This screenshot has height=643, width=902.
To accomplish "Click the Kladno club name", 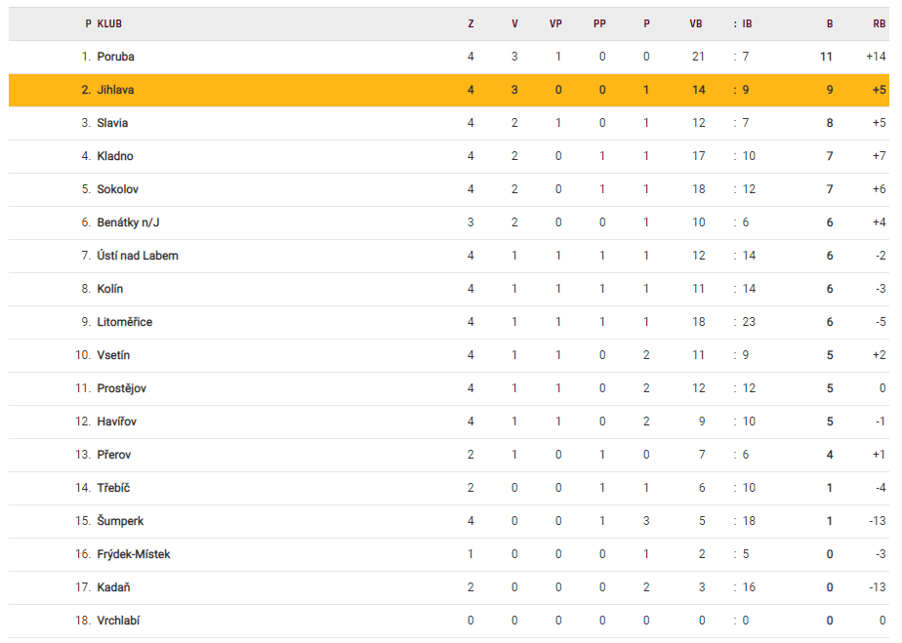I will point(115,156).
